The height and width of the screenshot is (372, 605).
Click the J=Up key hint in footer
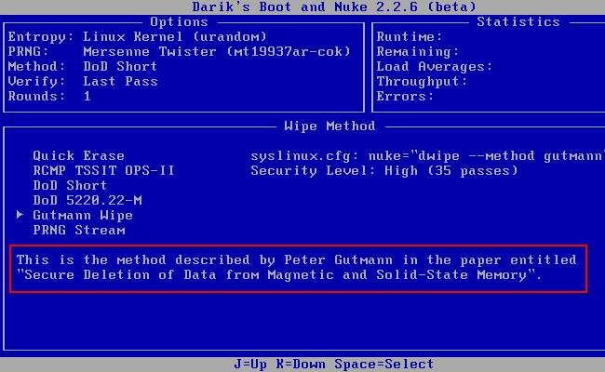click(250, 365)
